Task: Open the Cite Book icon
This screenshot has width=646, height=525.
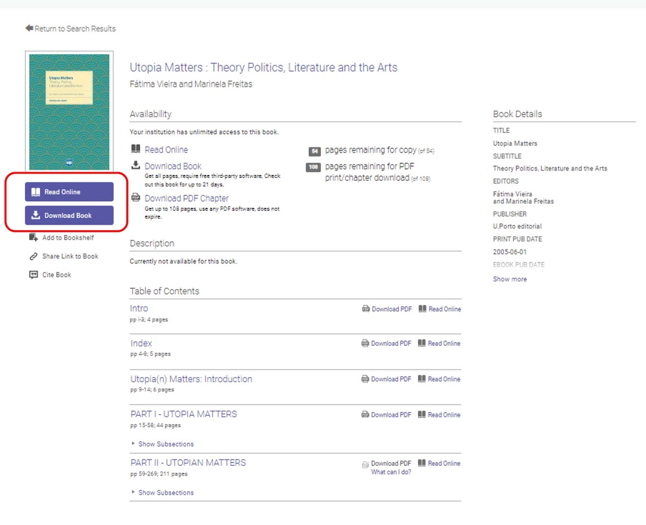Action: [33, 275]
